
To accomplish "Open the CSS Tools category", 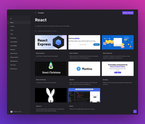I will pyautogui.click(x=19, y=65).
